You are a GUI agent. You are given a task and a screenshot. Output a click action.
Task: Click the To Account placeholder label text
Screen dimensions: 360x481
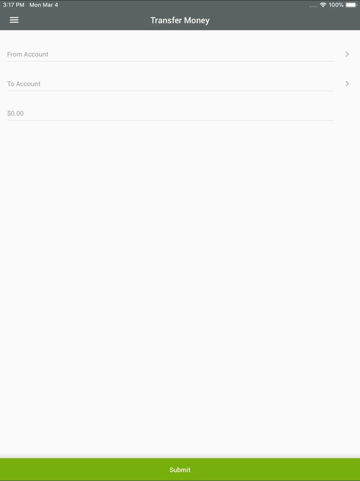pyautogui.click(x=24, y=84)
